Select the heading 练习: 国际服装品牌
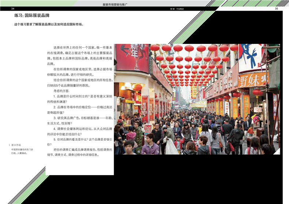Screen dimensions: 289x204 (x=32, y=16)
